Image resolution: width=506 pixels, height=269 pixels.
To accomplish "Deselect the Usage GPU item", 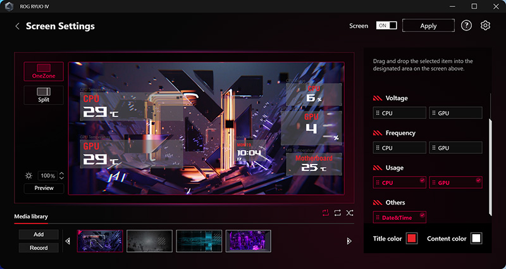I will click(x=455, y=182).
